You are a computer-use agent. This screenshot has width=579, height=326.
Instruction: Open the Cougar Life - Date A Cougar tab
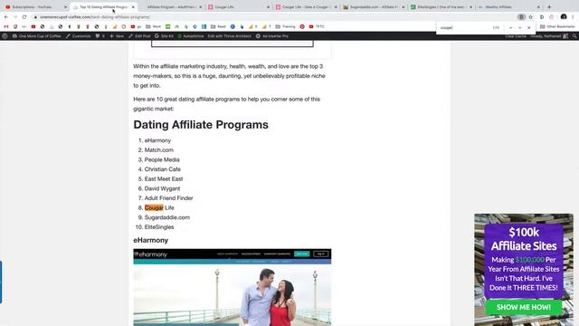[306, 7]
